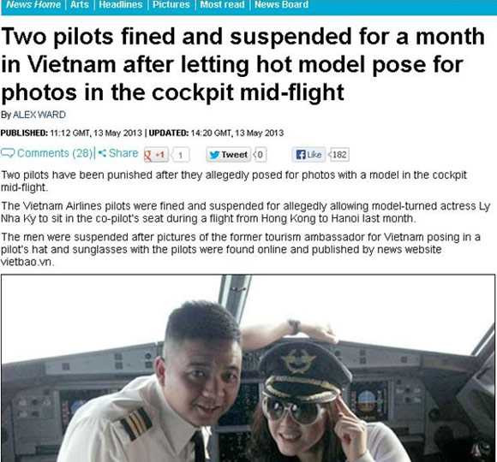Image resolution: width=497 pixels, height=462 pixels.
Task: Open the Most read tab
Action: tap(222, 4)
